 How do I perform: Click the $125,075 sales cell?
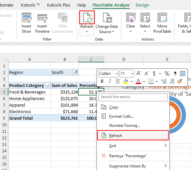pos(65,98)
